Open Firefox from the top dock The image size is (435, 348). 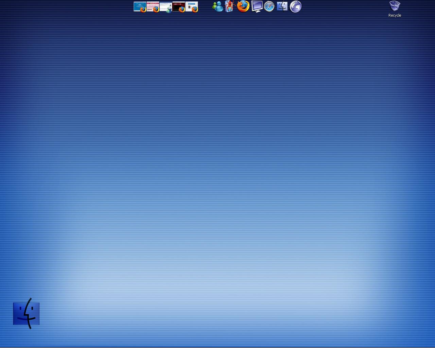point(243,6)
